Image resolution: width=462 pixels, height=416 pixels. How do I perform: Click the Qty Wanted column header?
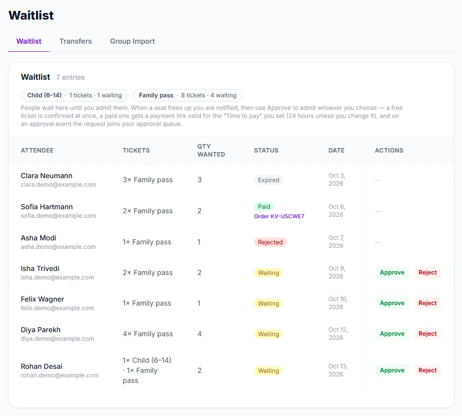click(x=211, y=151)
